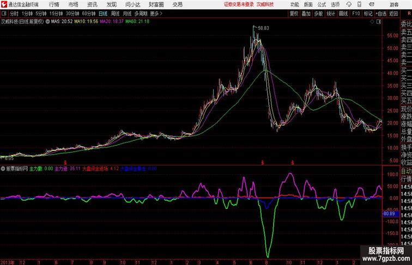Screen dimensions: 412x265
Task: Click the 汉威科技(日线 前复权) chart title
Action: pos(22,22)
